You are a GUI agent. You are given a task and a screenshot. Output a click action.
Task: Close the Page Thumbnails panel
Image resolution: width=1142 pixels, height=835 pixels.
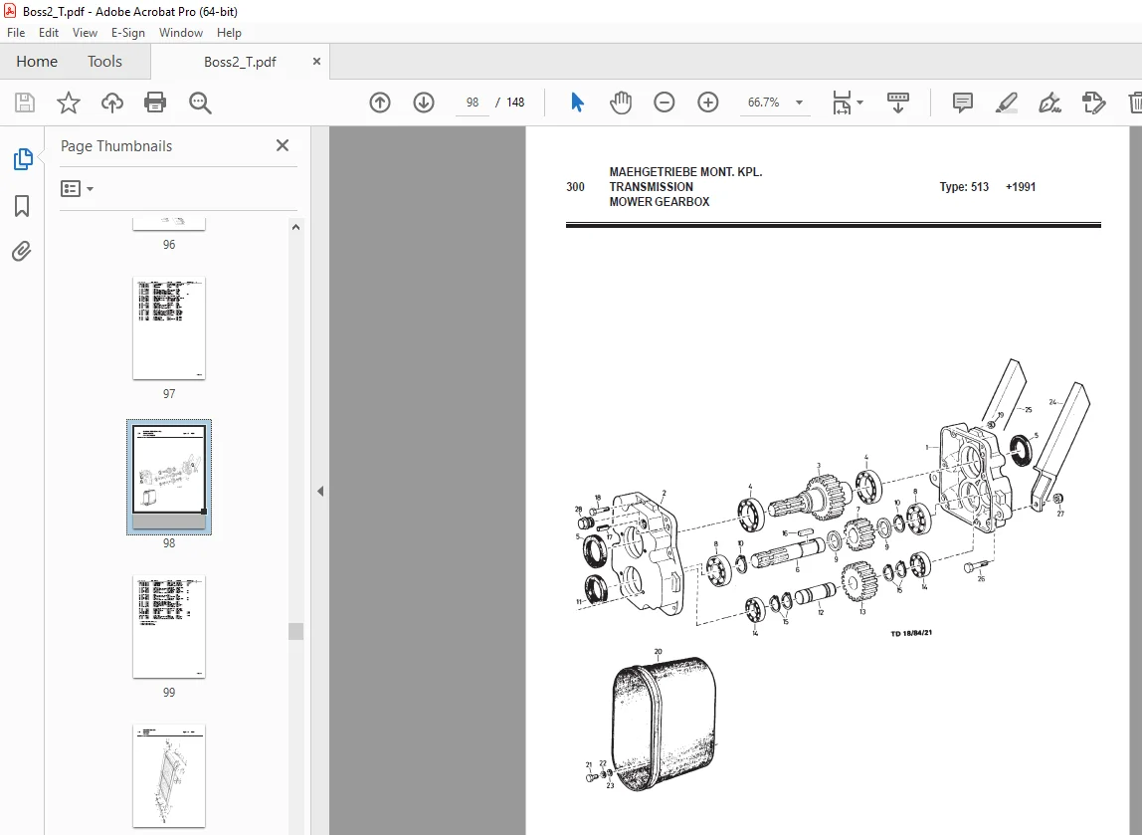pos(283,145)
